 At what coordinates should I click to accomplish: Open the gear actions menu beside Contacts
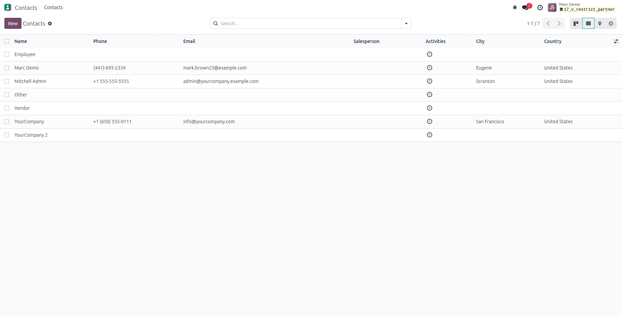[50, 24]
